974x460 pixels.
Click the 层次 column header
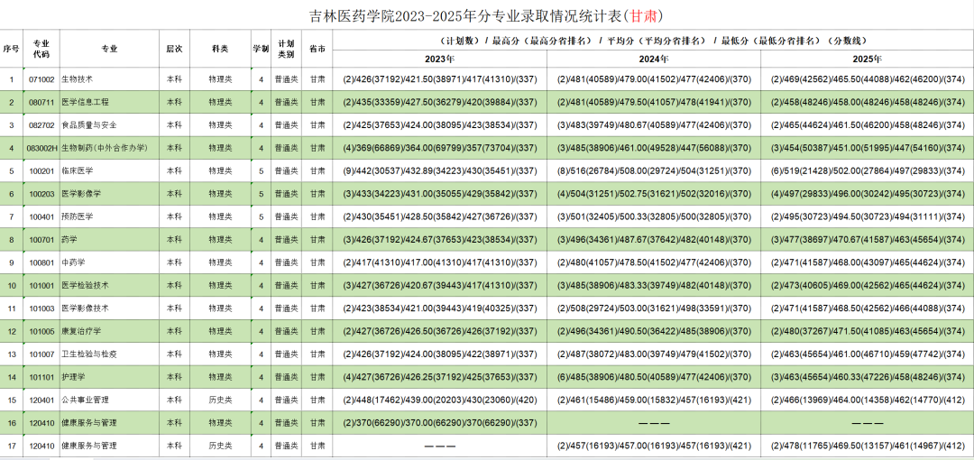click(x=174, y=49)
